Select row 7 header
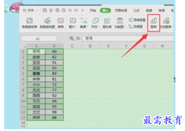185x131 pixels. click(23, 84)
